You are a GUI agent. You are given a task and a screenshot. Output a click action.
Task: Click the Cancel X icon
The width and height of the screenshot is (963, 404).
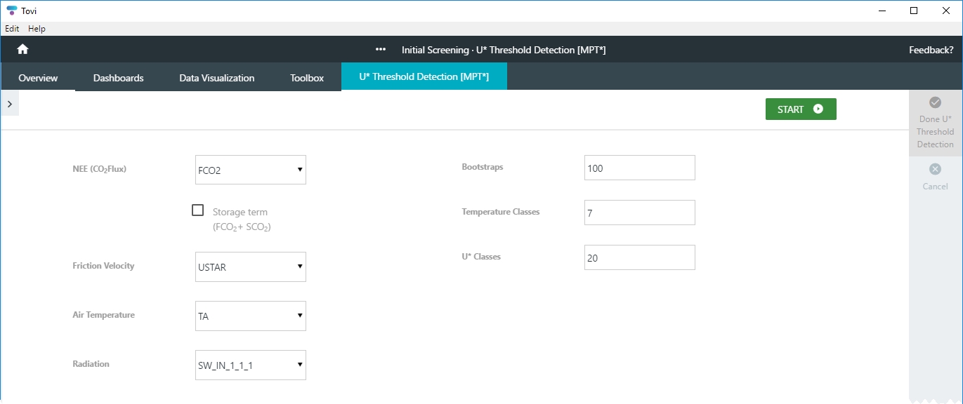click(x=935, y=169)
